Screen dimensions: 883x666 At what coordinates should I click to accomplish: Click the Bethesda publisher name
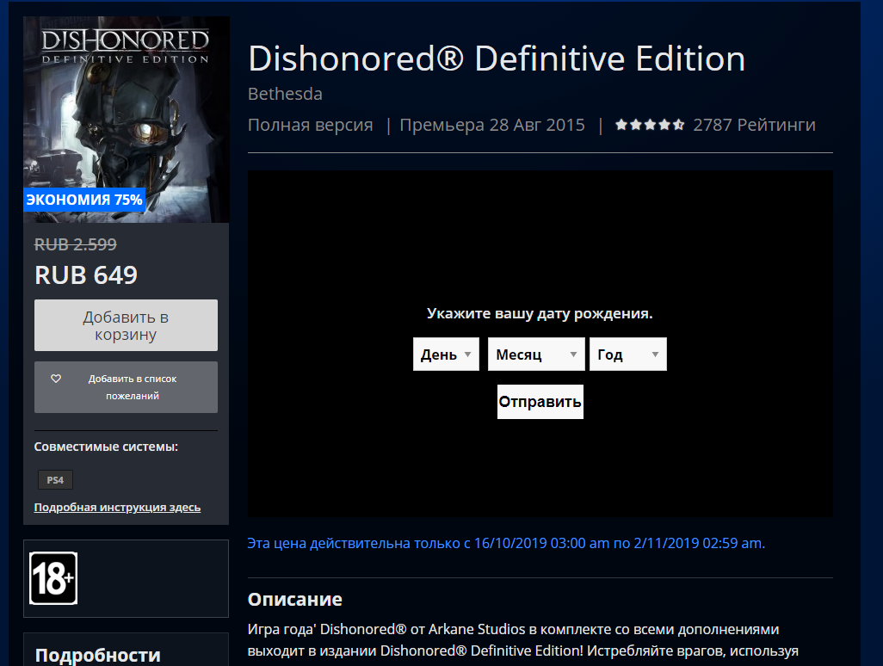click(285, 94)
